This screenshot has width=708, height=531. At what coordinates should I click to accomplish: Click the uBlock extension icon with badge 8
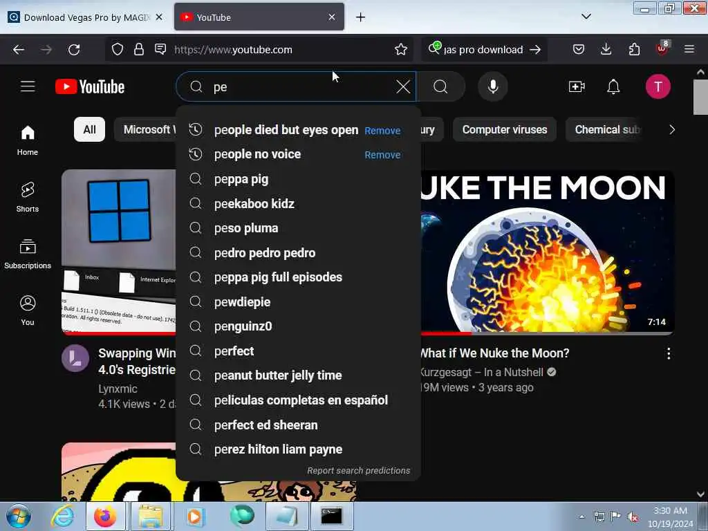(662, 48)
